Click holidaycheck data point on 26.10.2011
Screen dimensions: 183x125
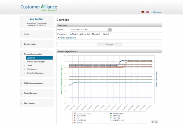[122, 61]
